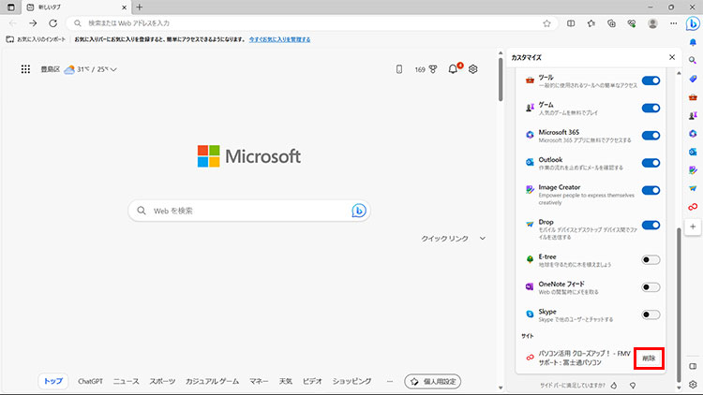Viewport: 703px width, 395px height.
Task: Click the thumbs up feedback icon
Action: point(613,384)
